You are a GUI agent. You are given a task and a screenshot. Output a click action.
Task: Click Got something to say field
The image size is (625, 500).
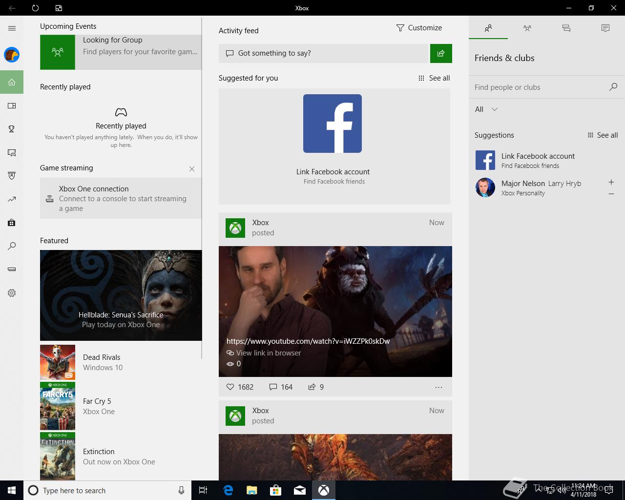323,53
